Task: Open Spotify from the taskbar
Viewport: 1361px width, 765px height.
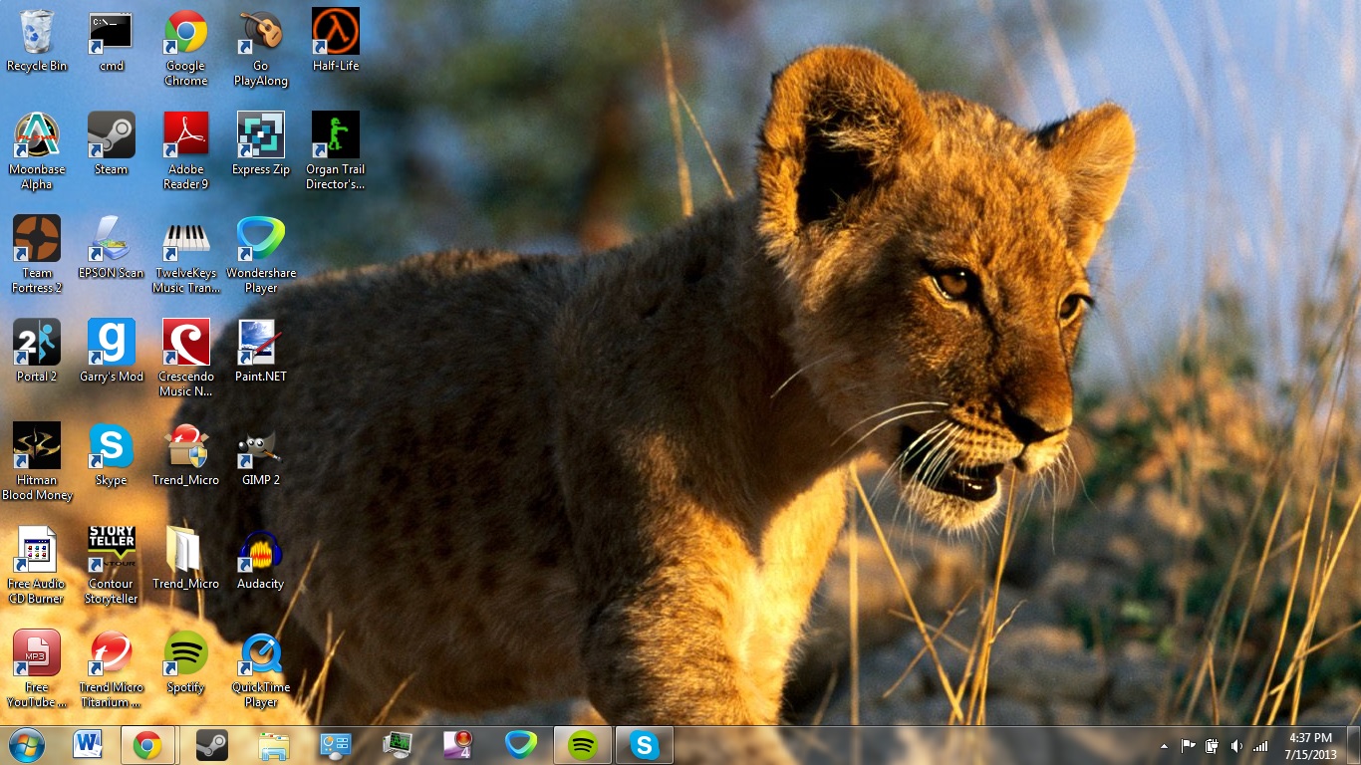Action: coord(583,745)
